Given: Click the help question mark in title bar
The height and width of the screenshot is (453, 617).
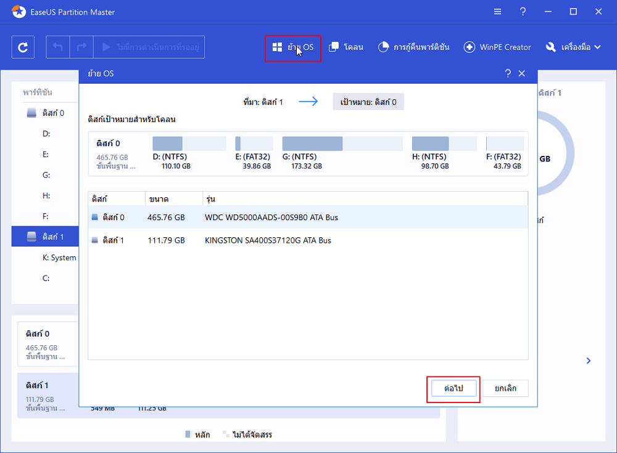Looking at the screenshot, I should click(x=523, y=12).
